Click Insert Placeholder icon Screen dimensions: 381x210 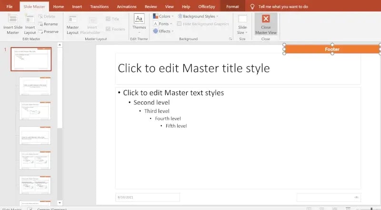(x=92, y=20)
